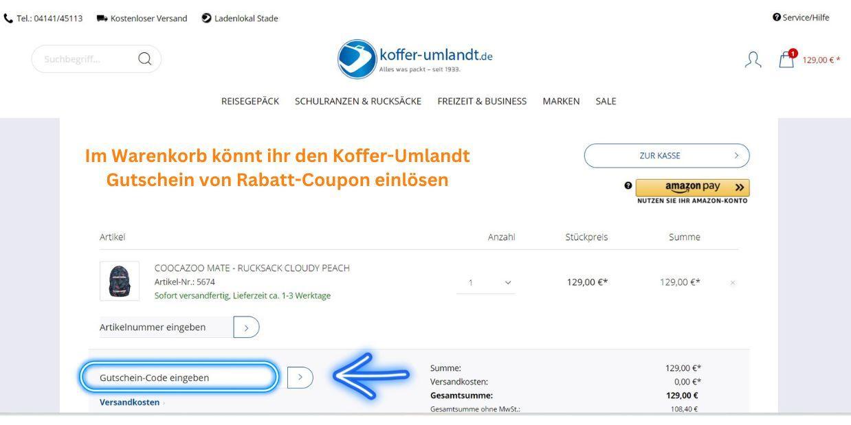The image size is (851, 425).
Task: Proceed via the ZUR KASSE button
Action: tap(667, 156)
